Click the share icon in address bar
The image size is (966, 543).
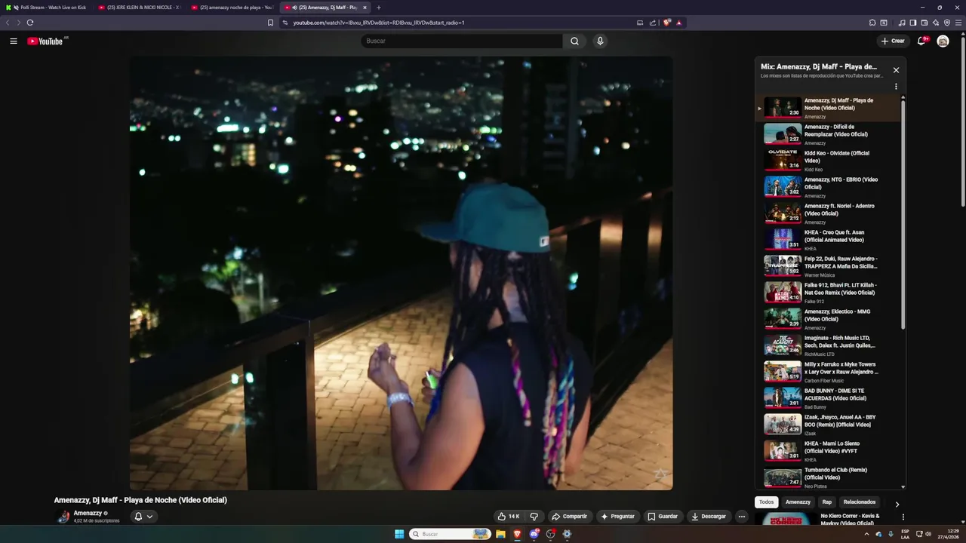click(x=653, y=23)
